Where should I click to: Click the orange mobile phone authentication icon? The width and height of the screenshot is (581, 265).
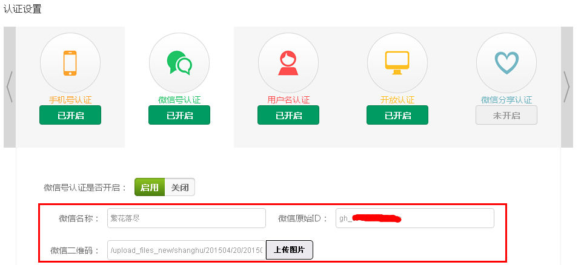(x=70, y=62)
